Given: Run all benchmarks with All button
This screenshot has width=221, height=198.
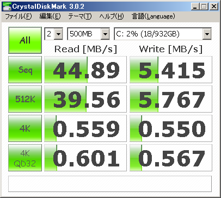Looking at the screenshot, I should coord(25,40).
